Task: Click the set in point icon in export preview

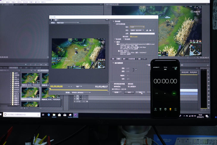Action: coord(69,87)
